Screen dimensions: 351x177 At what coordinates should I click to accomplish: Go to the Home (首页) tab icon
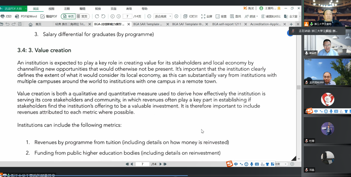31,24
